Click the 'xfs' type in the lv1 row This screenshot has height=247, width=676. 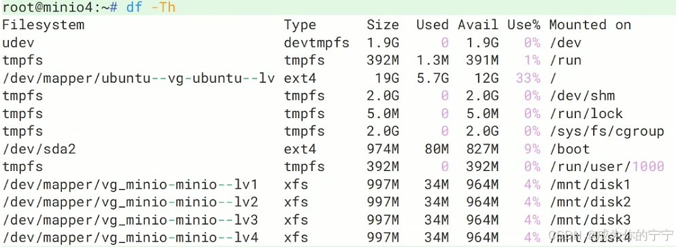click(x=297, y=185)
